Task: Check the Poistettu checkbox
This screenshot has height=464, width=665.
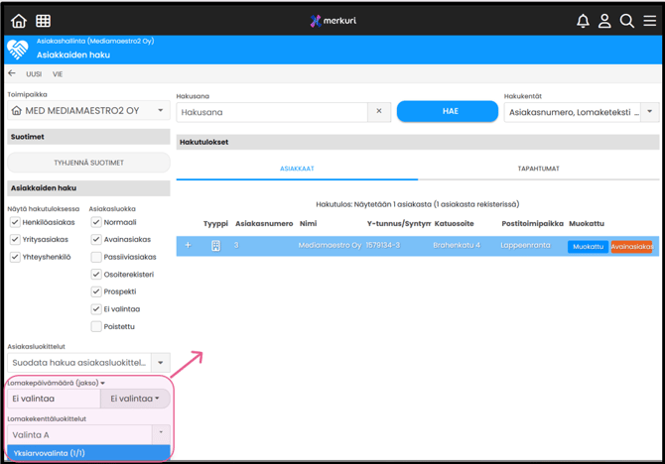Action: pyautogui.click(x=96, y=326)
